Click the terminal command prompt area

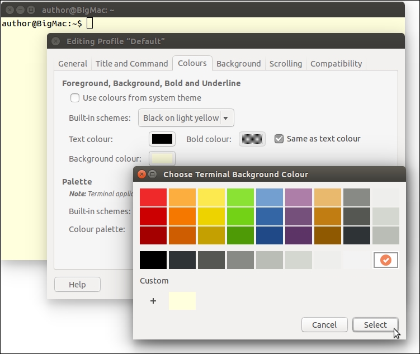89,23
